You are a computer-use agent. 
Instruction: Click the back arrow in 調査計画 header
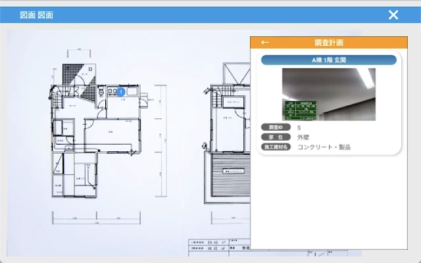[265, 43]
